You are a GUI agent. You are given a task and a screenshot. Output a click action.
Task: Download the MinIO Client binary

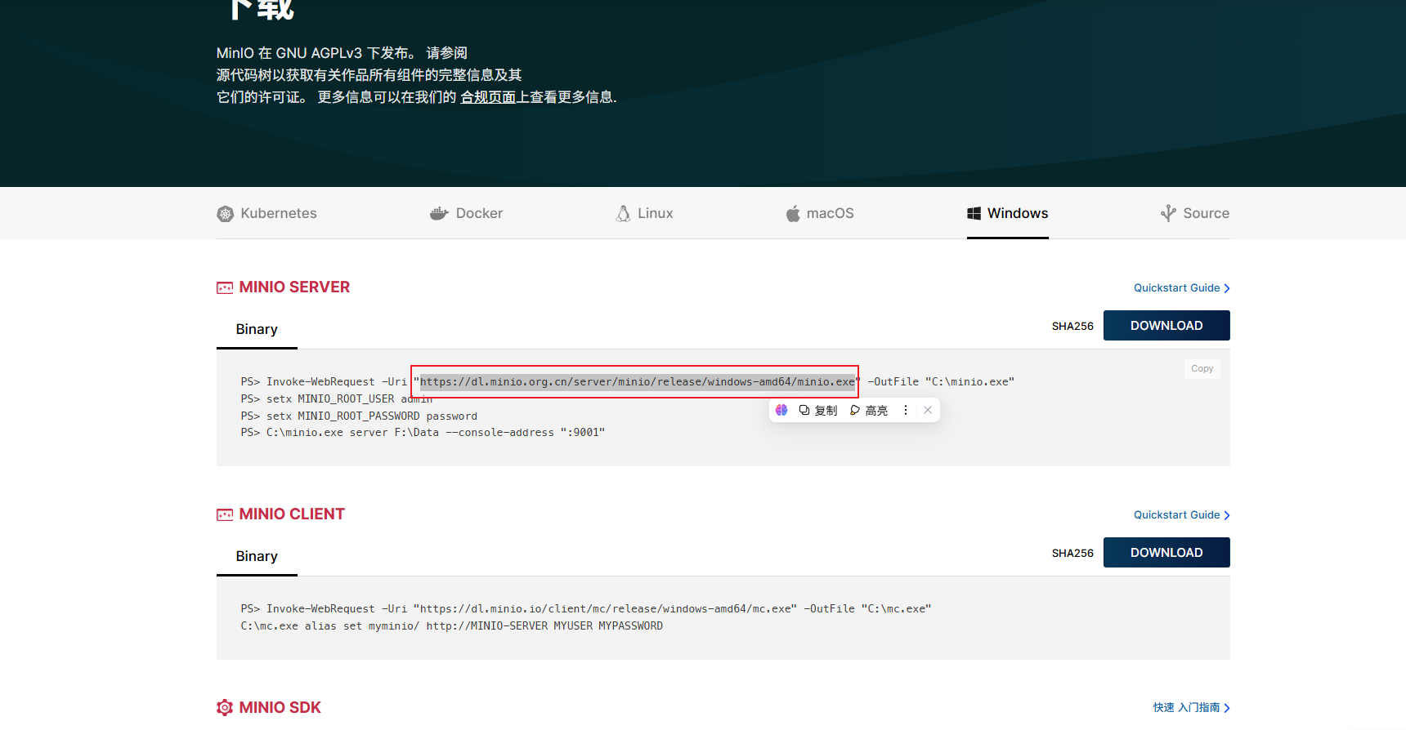tap(1166, 553)
